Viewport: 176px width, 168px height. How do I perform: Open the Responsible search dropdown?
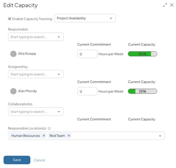tap(36, 37)
